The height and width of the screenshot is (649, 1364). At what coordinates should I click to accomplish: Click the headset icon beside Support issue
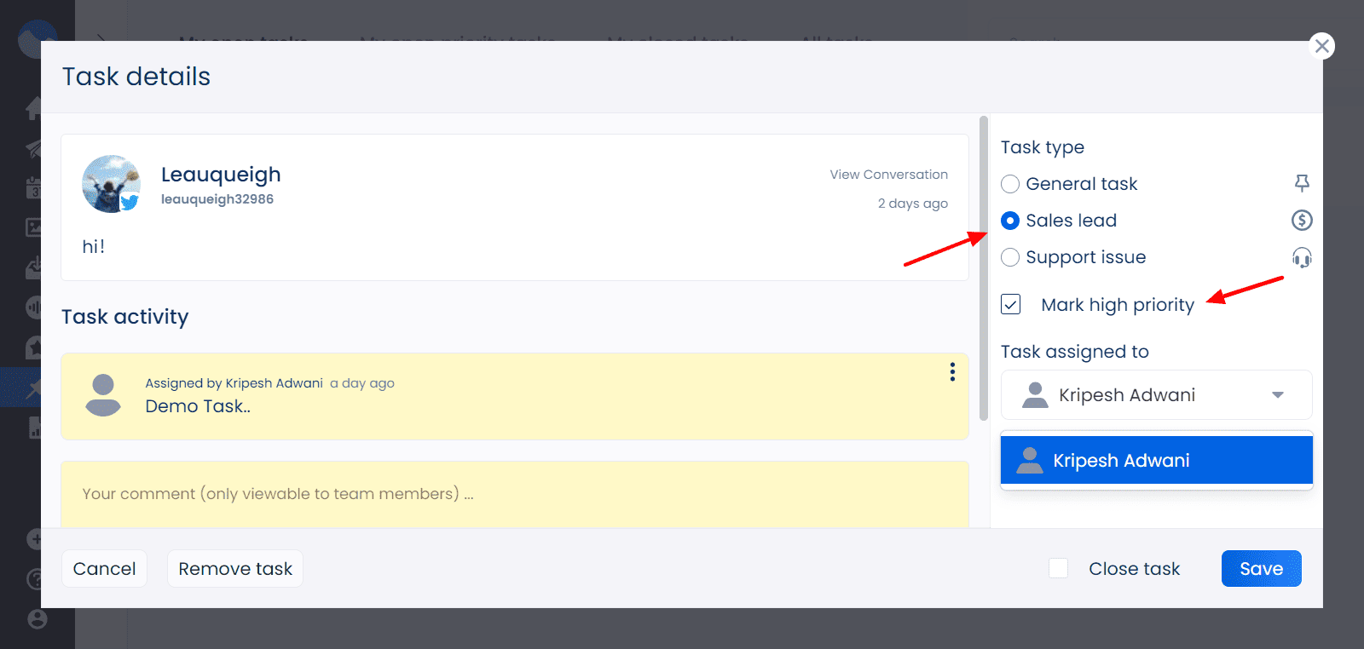[x=1302, y=257]
